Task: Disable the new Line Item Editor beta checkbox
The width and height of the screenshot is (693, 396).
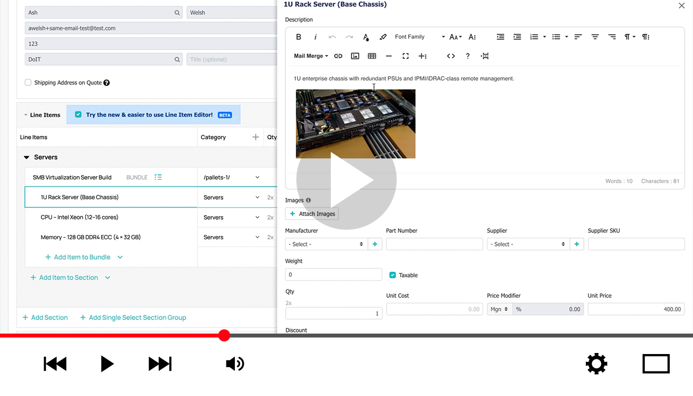Action: coord(78,115)
